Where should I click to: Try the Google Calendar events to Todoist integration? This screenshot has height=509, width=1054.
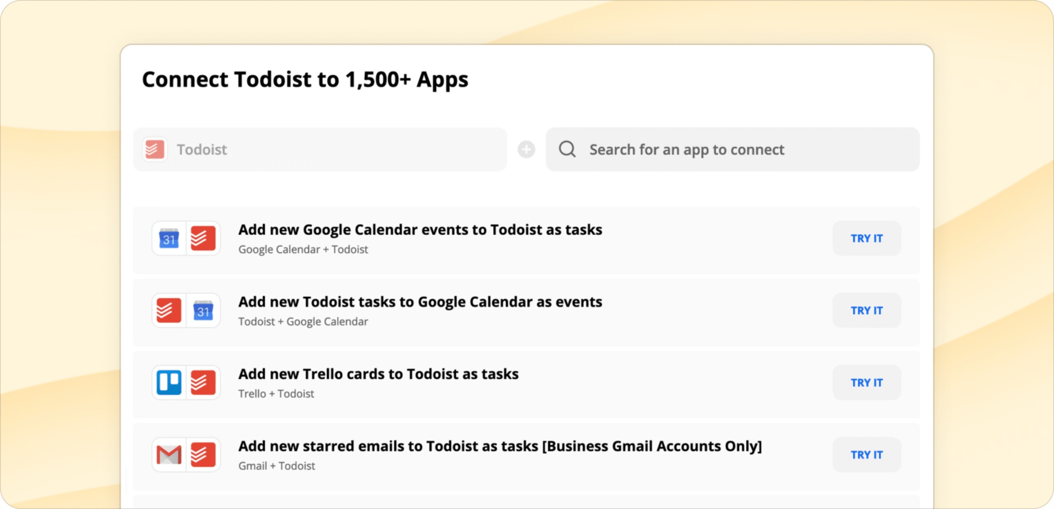click(x=866, y=238)
